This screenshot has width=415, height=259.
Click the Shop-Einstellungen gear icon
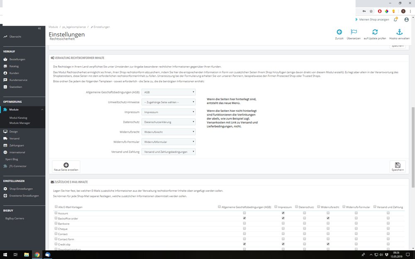5,189
